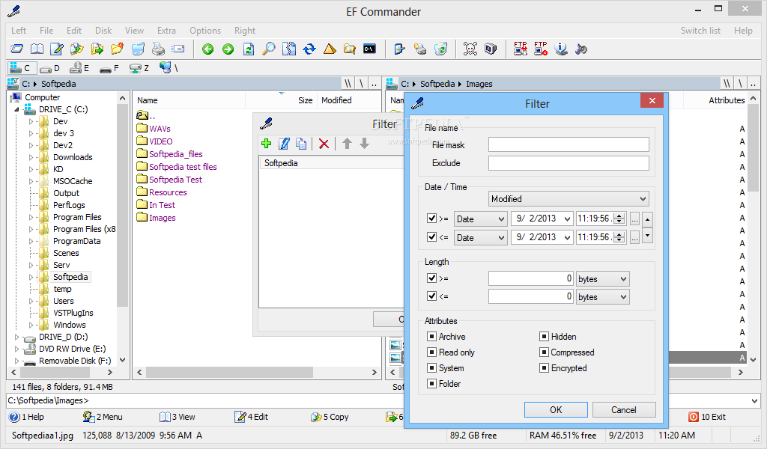Toggle the Encrypted attribute checkbox
This screenshot has width=767, height=449.
[x=544, y=367]
